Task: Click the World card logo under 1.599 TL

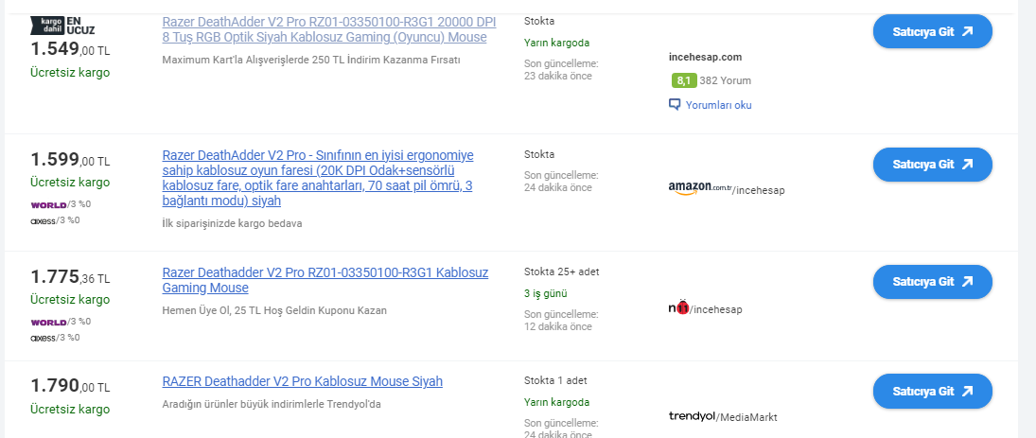Action: [x=48, y=204]
